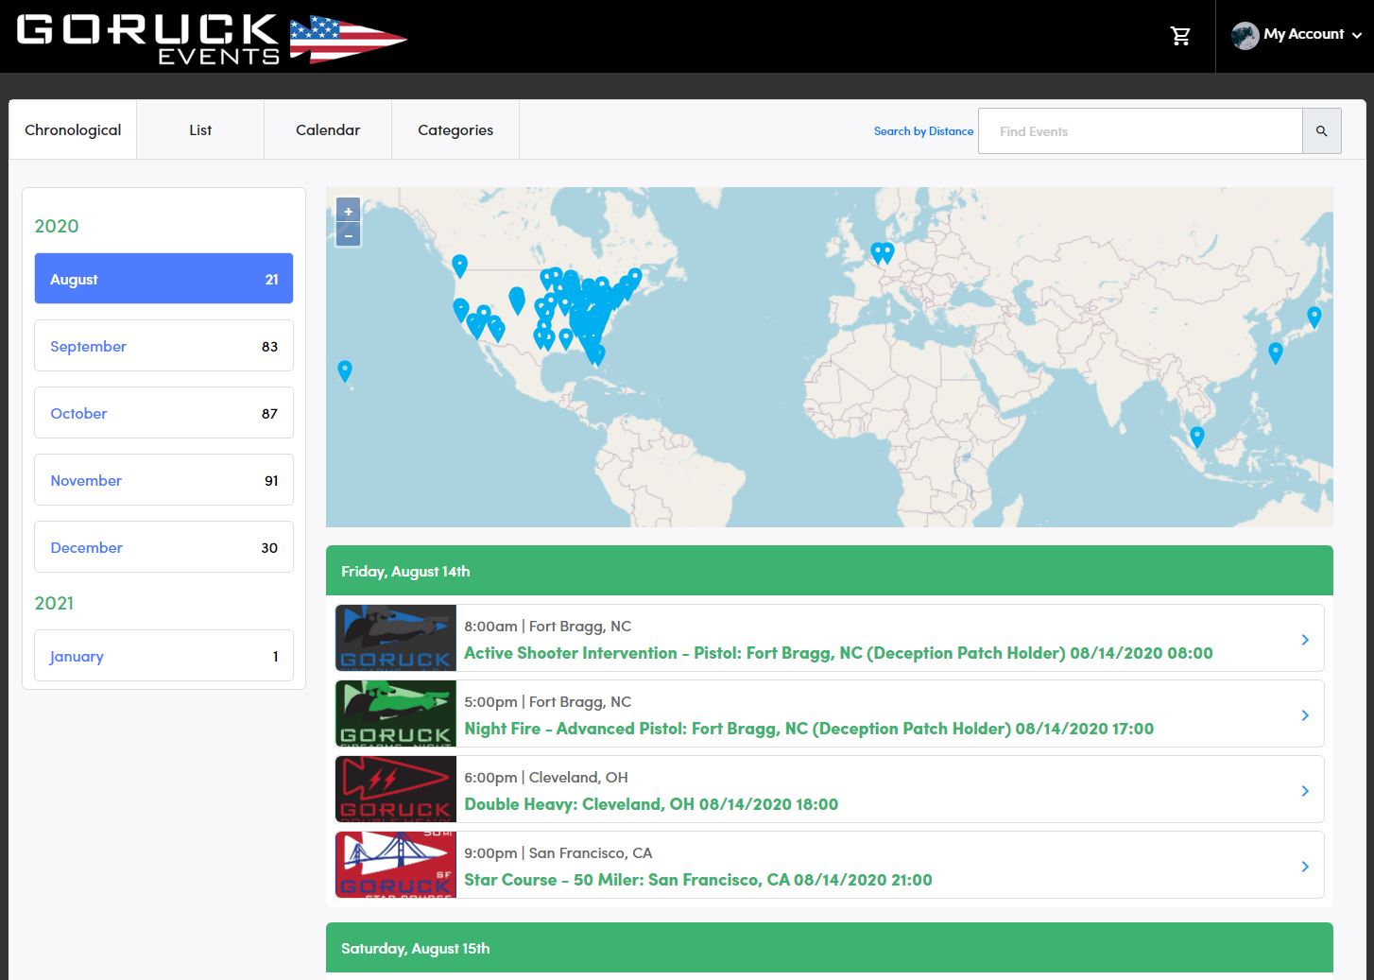Expand the Double Heavy Cleveland event details

tap(1305, 790)
